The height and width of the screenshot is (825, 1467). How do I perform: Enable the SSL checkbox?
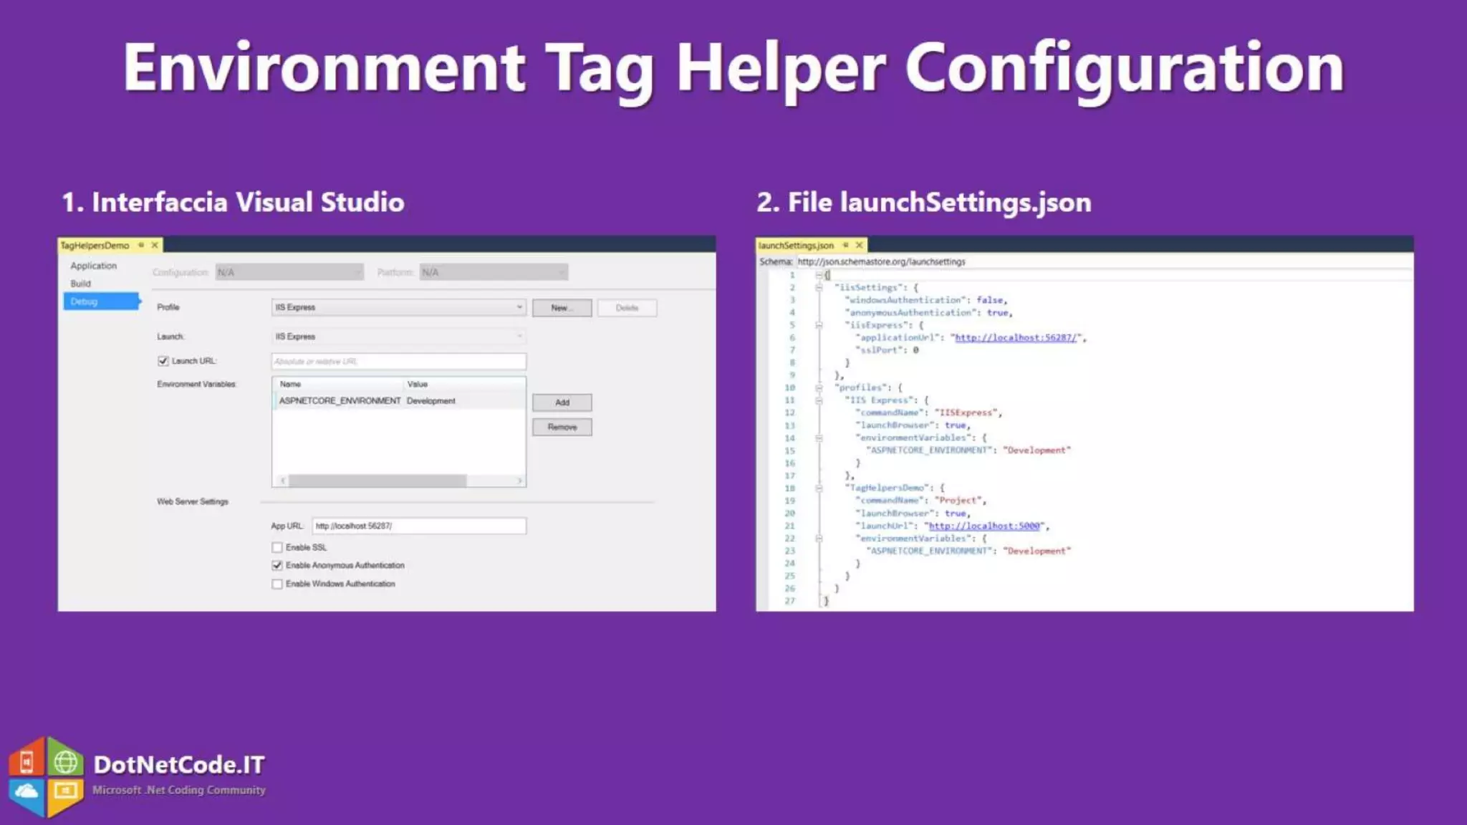[277, 547]
